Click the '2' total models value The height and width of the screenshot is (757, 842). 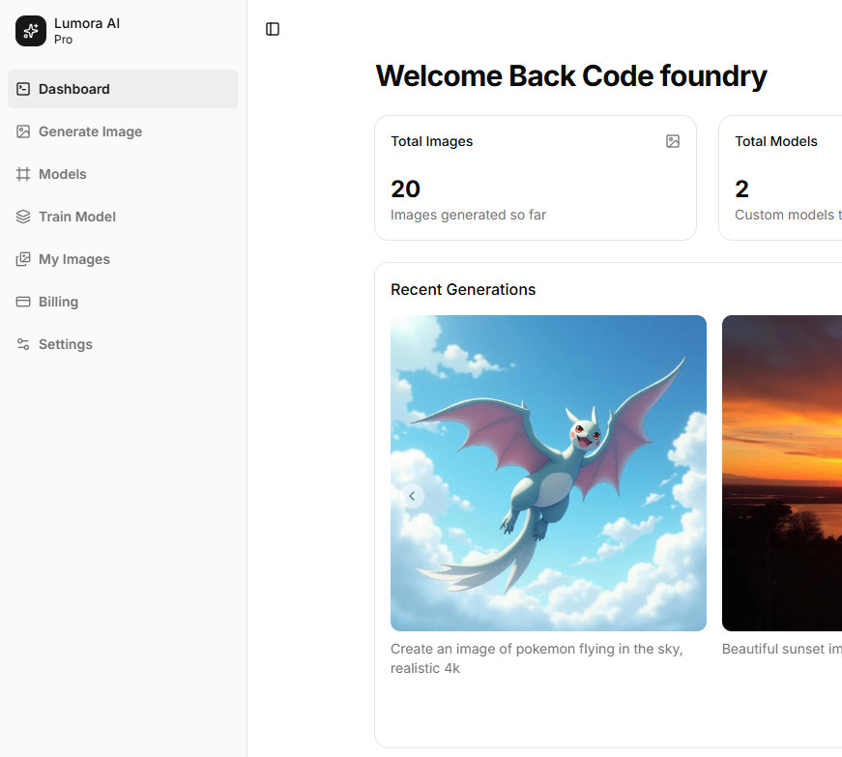(x=741, y=189)
